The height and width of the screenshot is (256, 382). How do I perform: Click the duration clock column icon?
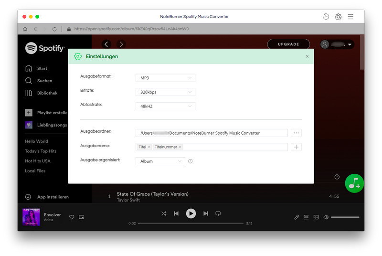click(337, 177)
